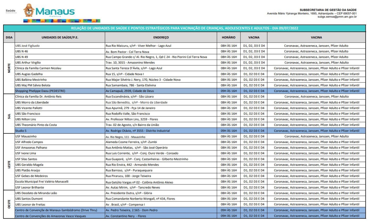Select the table title banner for 09/07/2022

coord(184,28)
